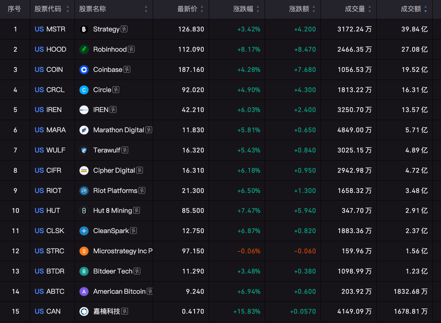Click the badge icon next to Hut 8 Mining
The width and height of the screenshot is (441, 323).
(x=136, y=210)
